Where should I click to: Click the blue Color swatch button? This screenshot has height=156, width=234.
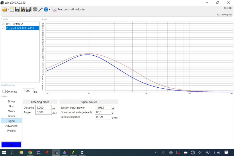point(11,145)
